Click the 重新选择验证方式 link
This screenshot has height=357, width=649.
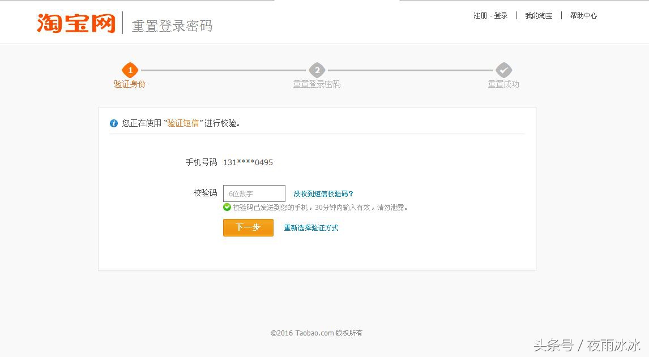311,229
